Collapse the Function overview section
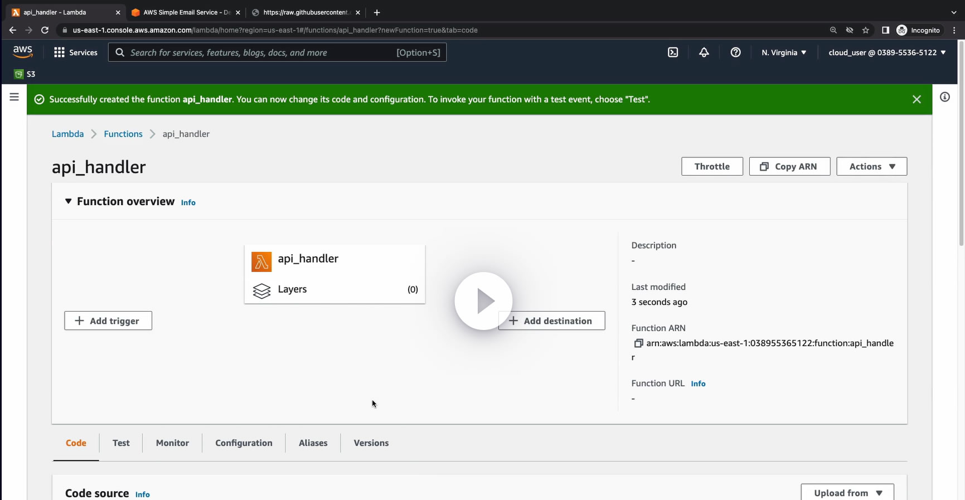965x500 pixels. tap(69, 201)
